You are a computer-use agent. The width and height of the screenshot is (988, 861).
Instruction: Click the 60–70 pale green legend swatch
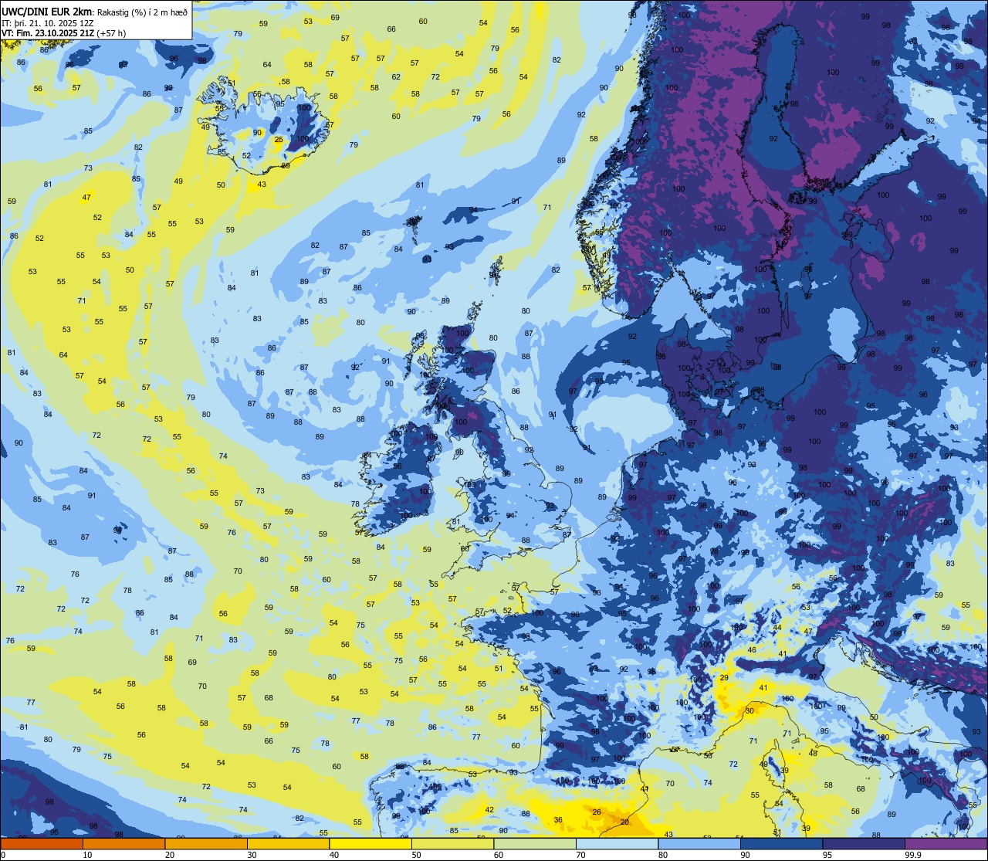pyautogui.click(x=535, y=843)
